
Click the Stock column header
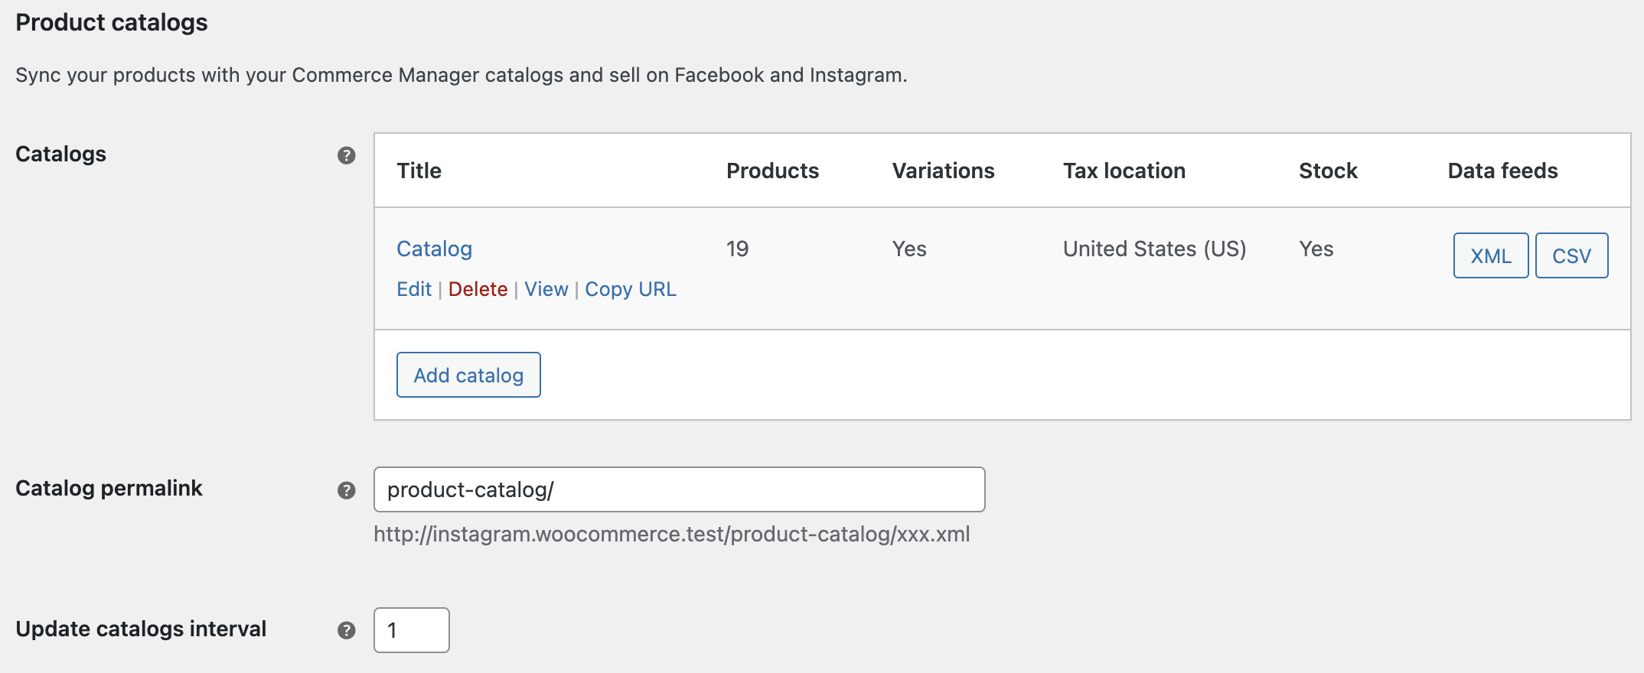pos(1328,171)
